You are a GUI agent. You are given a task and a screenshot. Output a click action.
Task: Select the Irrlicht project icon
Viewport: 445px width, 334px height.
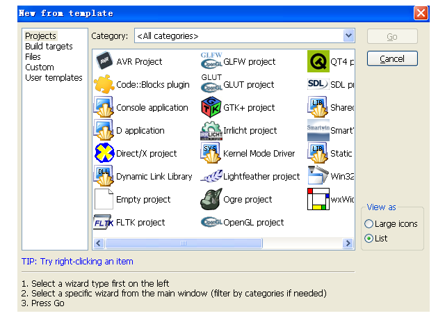click(x=211, y=130)
